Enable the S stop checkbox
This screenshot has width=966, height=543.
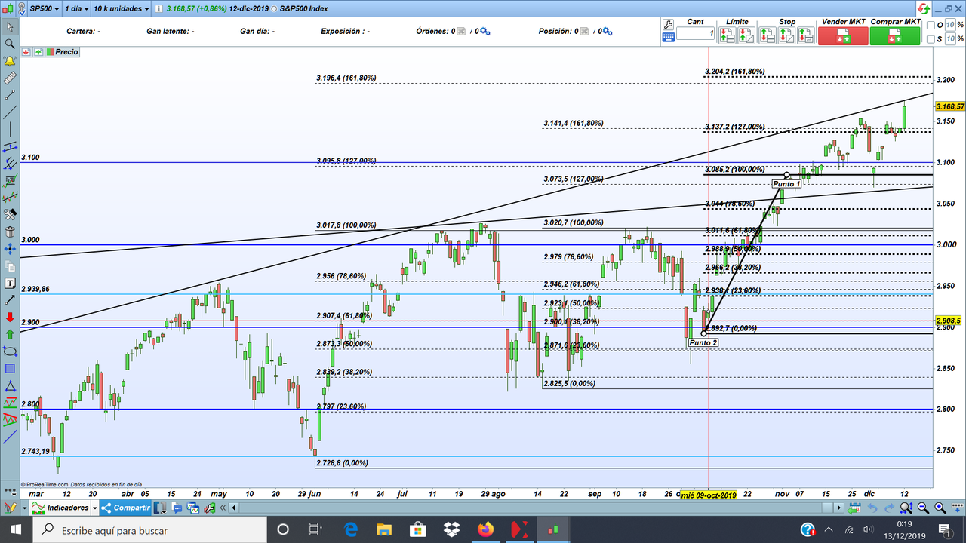pos(930,38)
